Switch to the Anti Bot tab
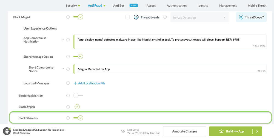This screenshot has height=138, width=274. point(119,5)
